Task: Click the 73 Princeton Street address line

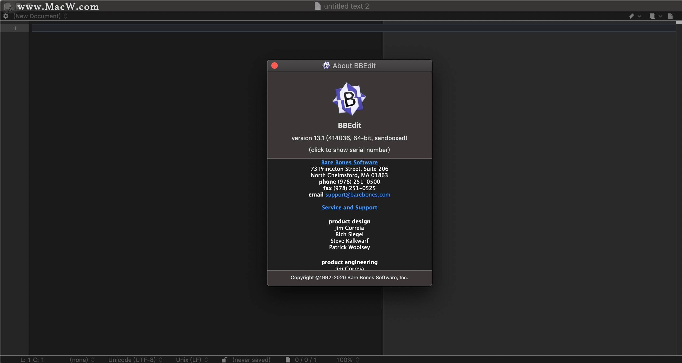Action: (x=349, y=169)
